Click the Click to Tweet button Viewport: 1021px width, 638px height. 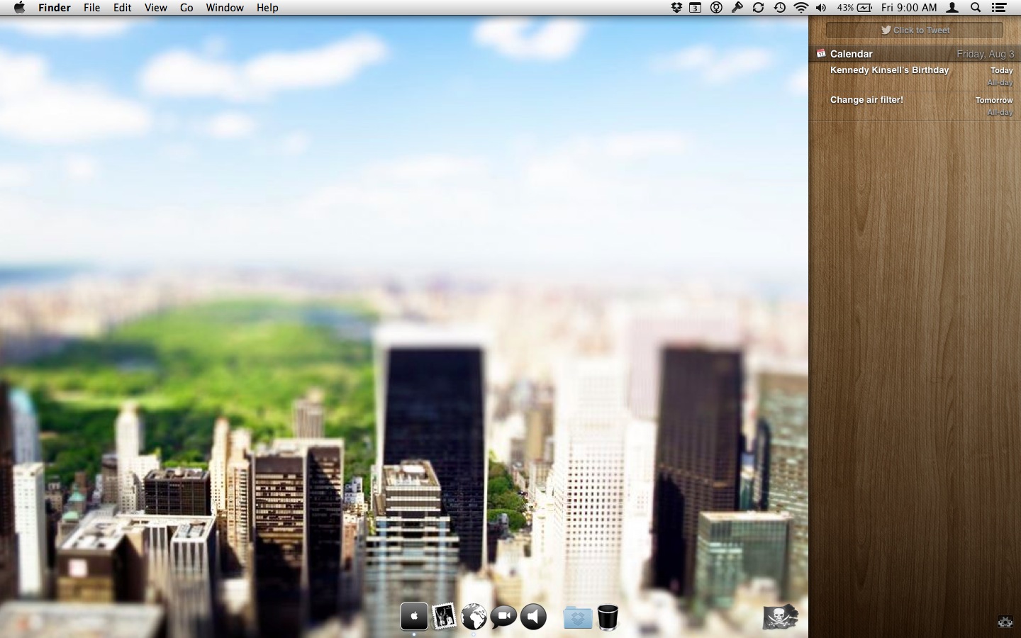coord(915,30)
